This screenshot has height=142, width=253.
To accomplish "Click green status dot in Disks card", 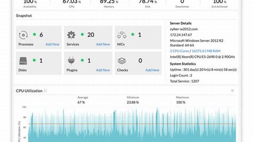I will point(34,60).
